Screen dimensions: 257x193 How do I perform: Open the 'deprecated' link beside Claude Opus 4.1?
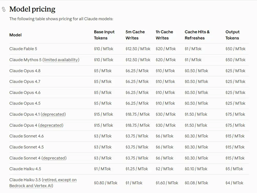click(x=53, y=114)
